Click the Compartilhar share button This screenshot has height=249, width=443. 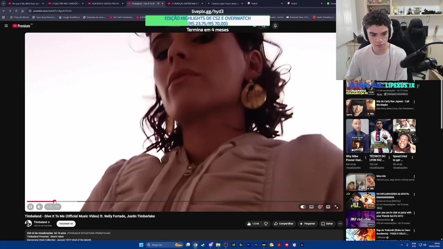pyautogui.click(x=283, y=224)
